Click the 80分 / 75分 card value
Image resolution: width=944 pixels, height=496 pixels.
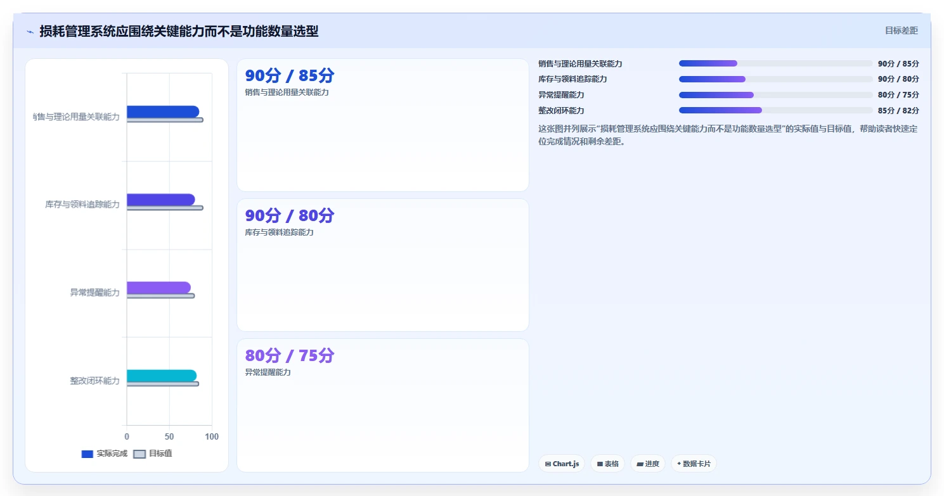(x=290, y=356)
